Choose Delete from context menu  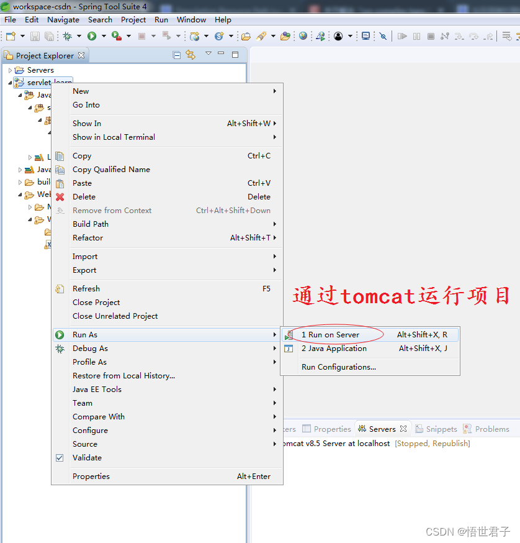[x=167, y=197]
